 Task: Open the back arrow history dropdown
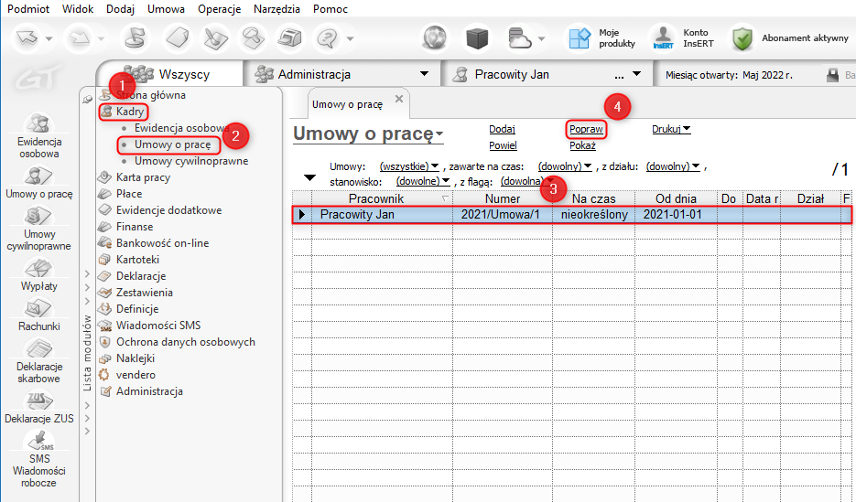(x=49, y=38)
